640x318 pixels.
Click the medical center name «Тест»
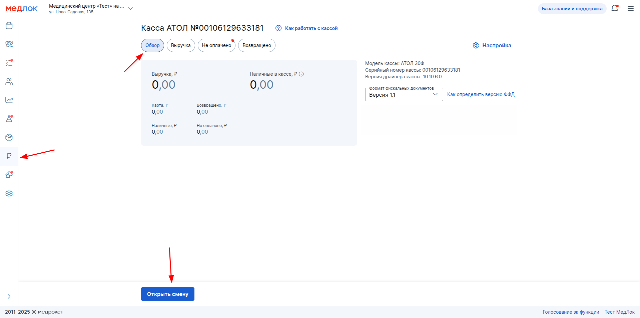pyautogui.click(x=86, y=6)
